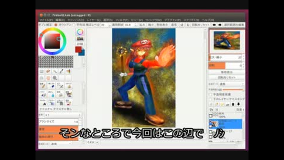Toggle checkbox of layer below highlighted layer

point(210,132)
